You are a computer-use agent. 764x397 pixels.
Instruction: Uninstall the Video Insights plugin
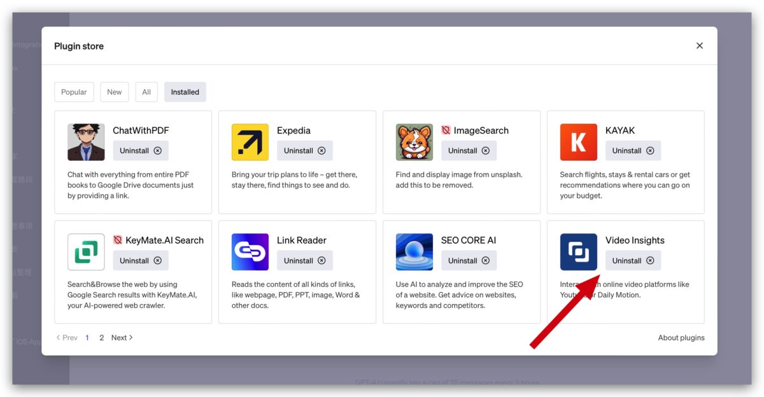[x=633, y=261]
